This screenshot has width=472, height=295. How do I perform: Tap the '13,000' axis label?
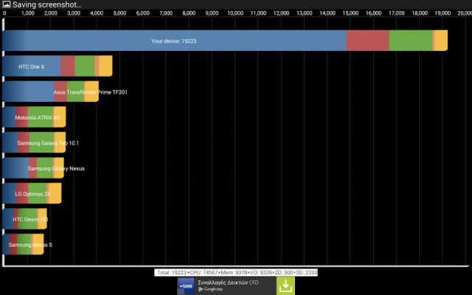coord(305,13)
